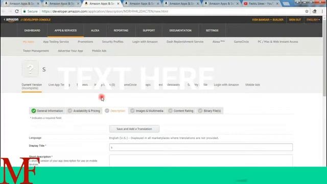Open PC / Mac & Web Instant Access
This screenshot has width=327, height=184.
278,42
